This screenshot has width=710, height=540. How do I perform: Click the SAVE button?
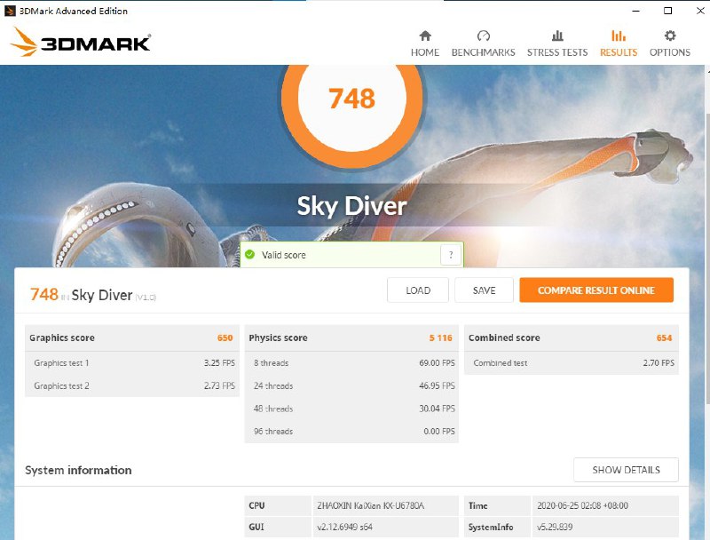(484, 290)
